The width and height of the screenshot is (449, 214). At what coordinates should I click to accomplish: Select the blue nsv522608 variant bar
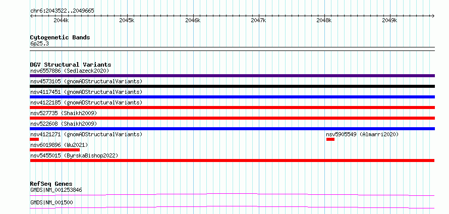coord(232,129)
